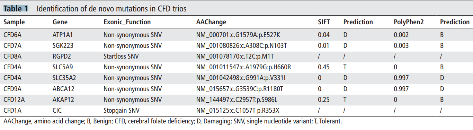Viewport: 473px width, 130px height.
Task: Select the Stopgain SNV cell
Action: click(119, 111)
